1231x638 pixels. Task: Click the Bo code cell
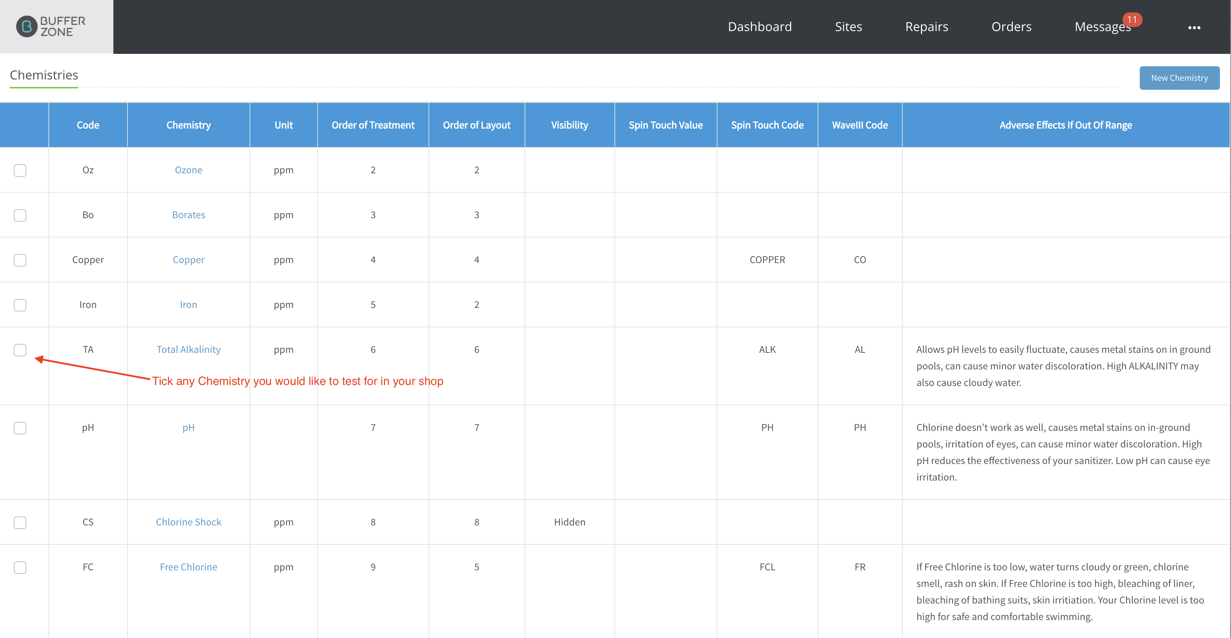(x=88, y=215)
